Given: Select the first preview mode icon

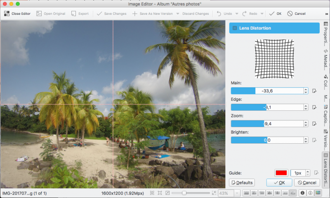Looking at the screenshot, I should point(246,193).
